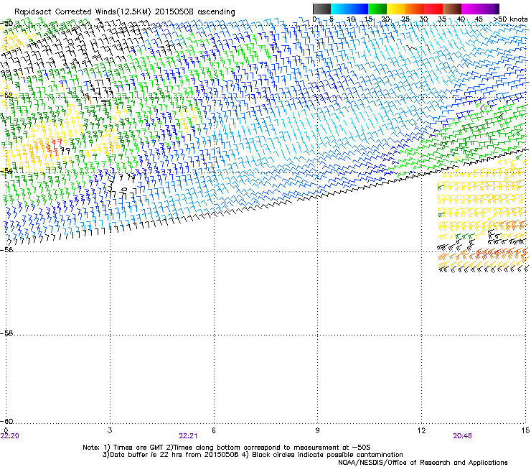Screen dimensions: 531x467
Task: Click the 'Data buffer is 22 hrs' note line
Action: [253, 455]
